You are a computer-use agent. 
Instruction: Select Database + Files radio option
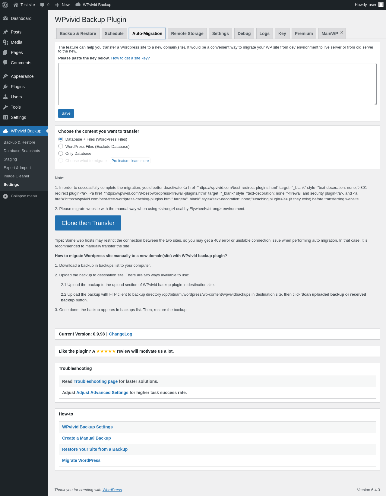click(x=61, y=139)
